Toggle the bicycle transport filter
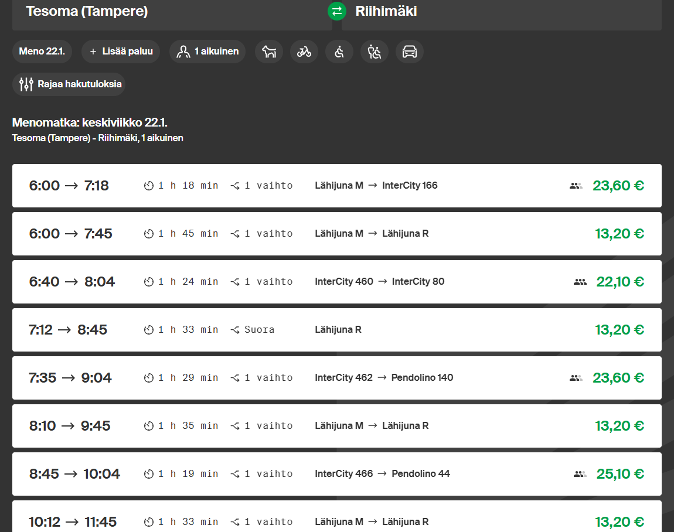 [304, 52]
